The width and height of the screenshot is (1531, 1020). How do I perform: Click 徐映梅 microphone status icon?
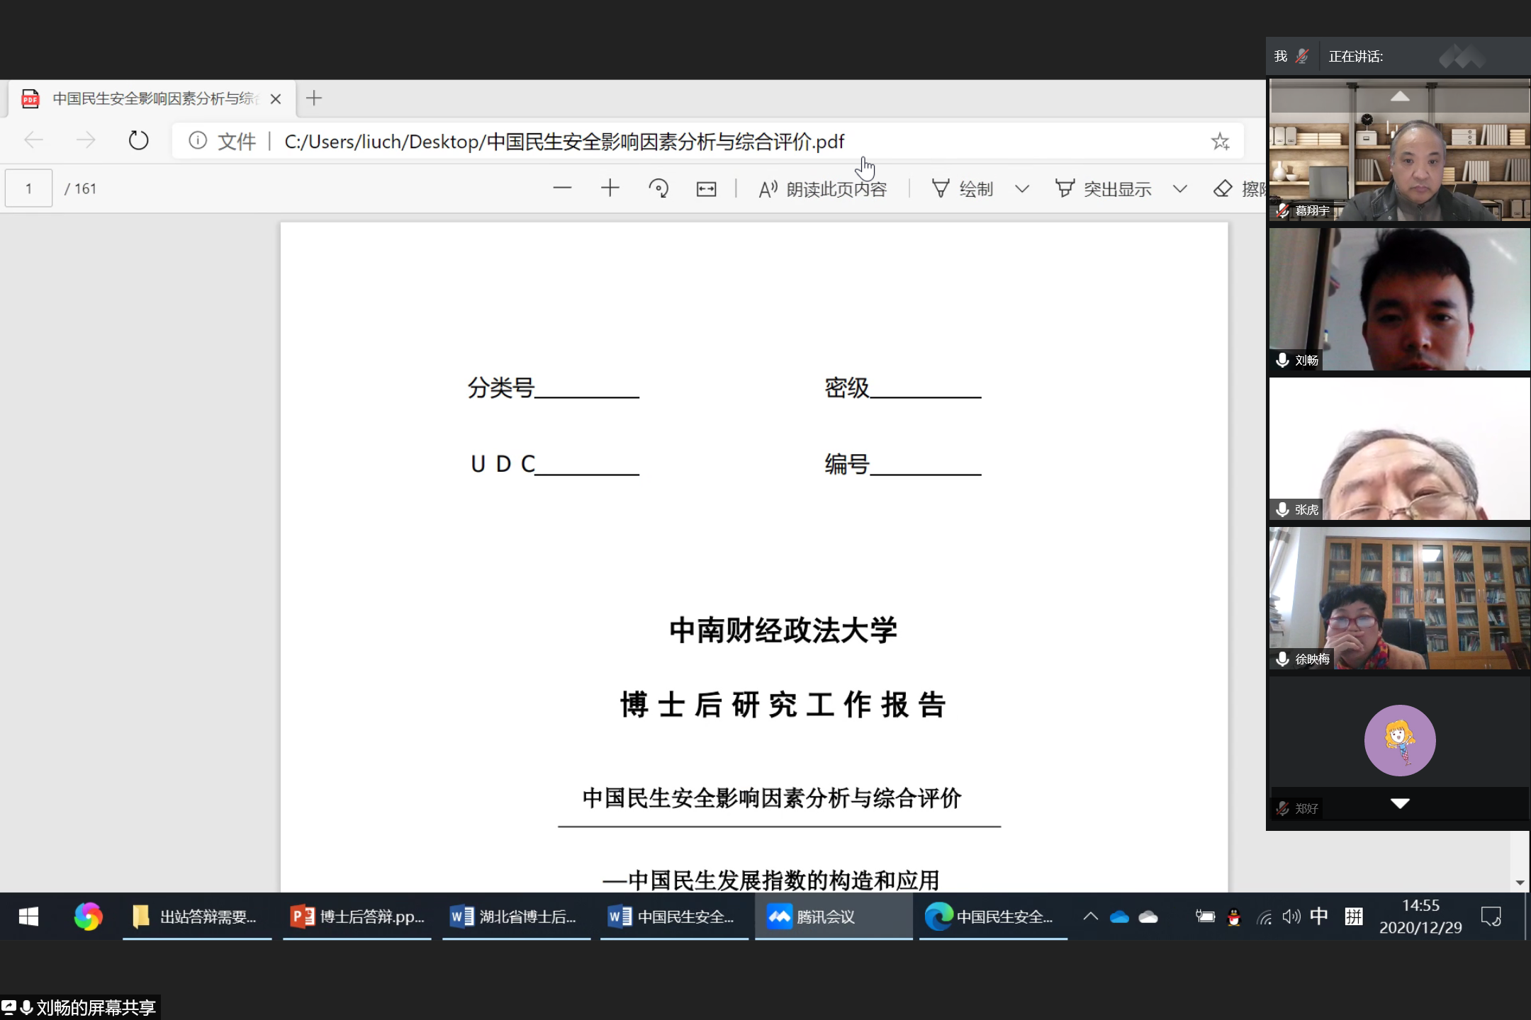[x=1282, y=659]
